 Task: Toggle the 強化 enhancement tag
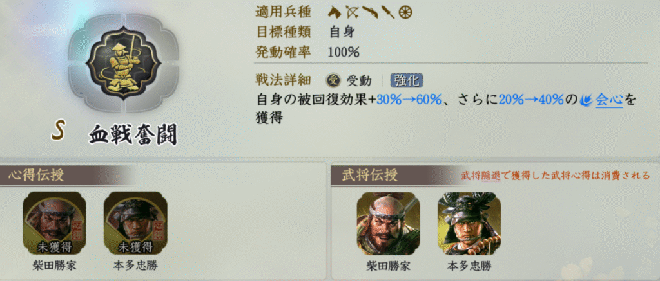click(x=407, y=80)
